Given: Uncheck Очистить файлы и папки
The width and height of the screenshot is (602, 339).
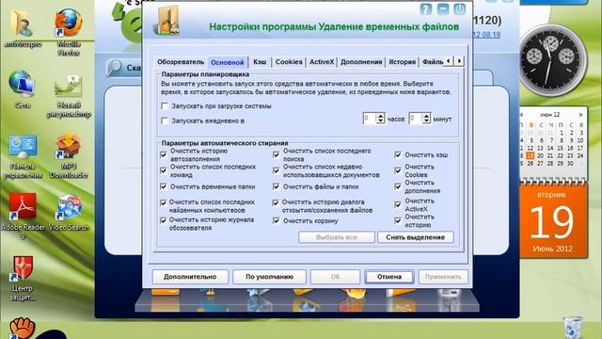Looking at the screenshot, I should point(276,186).
